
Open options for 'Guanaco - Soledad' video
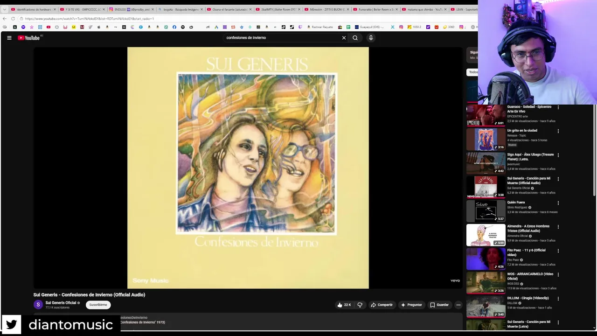(558, 107)
